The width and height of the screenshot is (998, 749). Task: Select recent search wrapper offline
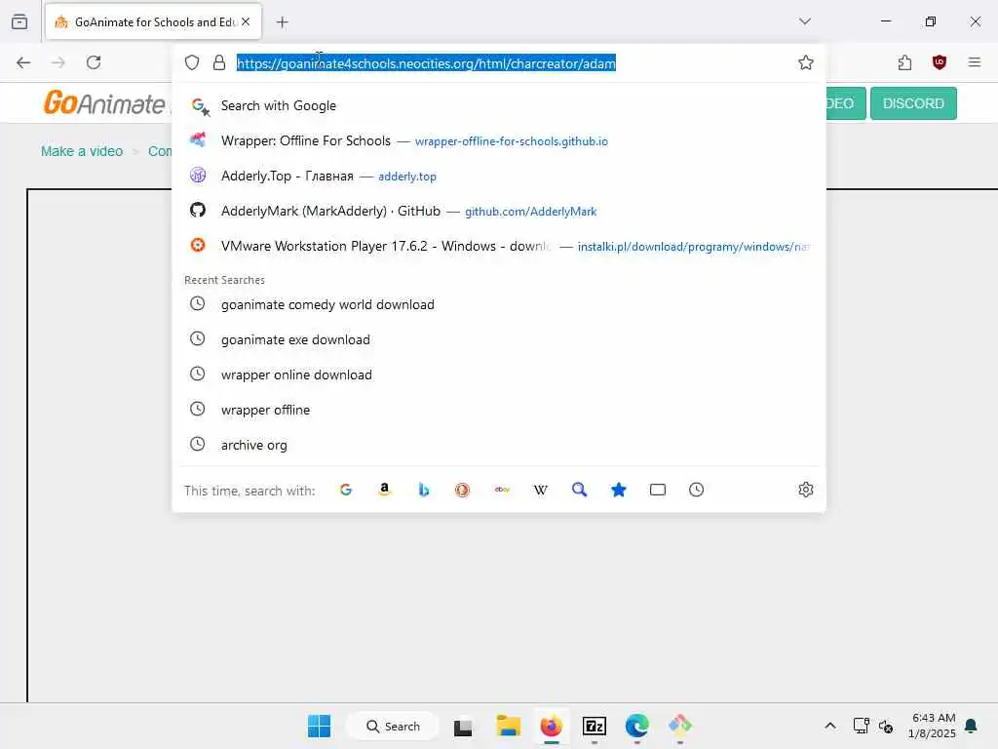point(499,410)
